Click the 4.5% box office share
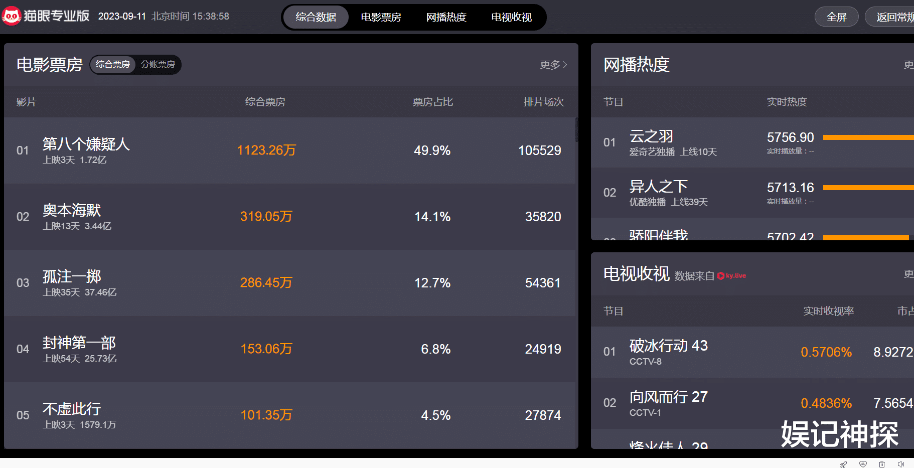This screenshot has height=468, width=914. 436,415
